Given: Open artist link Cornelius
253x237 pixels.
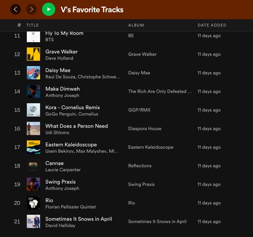Looking at the screenshot, I should 88,114.
